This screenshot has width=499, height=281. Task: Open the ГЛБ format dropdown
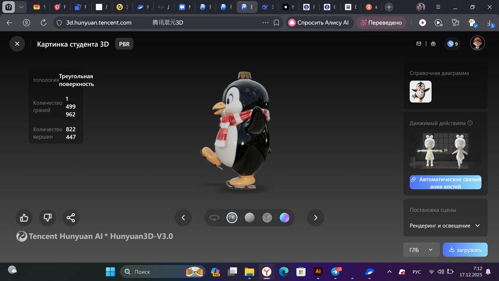tap(421, 250)
